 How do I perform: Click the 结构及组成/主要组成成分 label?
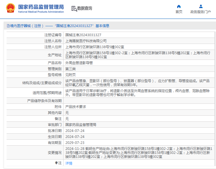pyautogui.click(x=42, y=83)
